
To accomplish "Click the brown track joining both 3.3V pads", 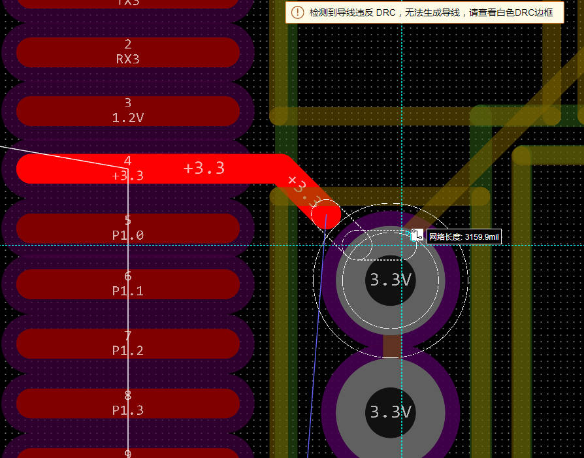I will pos(391,346).
